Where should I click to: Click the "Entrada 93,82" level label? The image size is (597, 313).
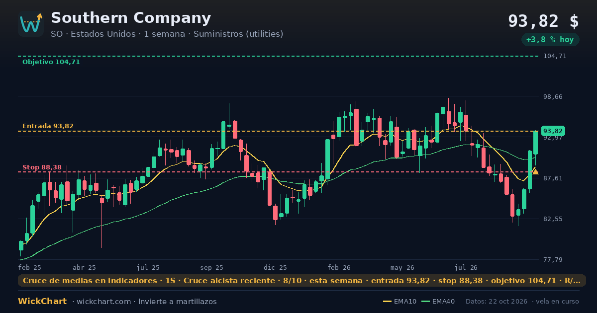48,126
